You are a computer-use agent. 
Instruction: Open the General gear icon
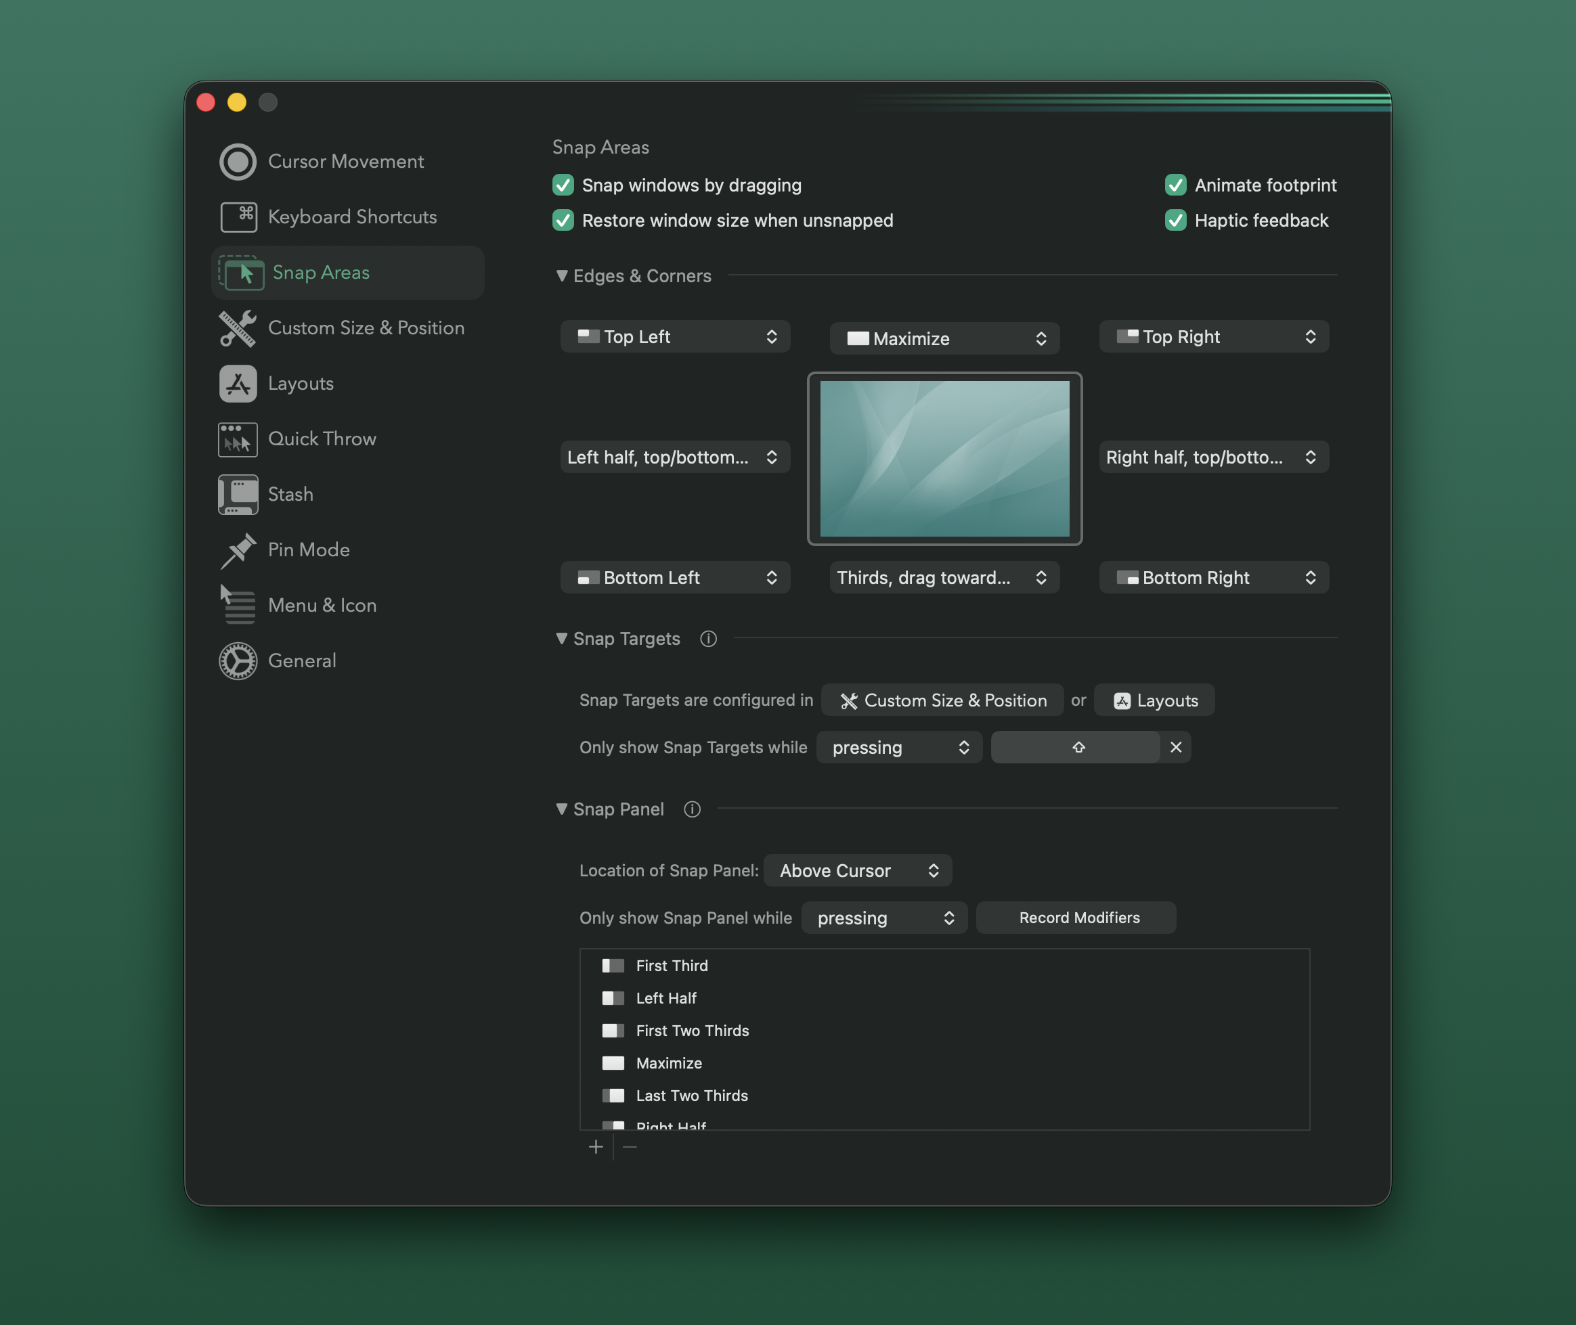(x=238, y=661)
